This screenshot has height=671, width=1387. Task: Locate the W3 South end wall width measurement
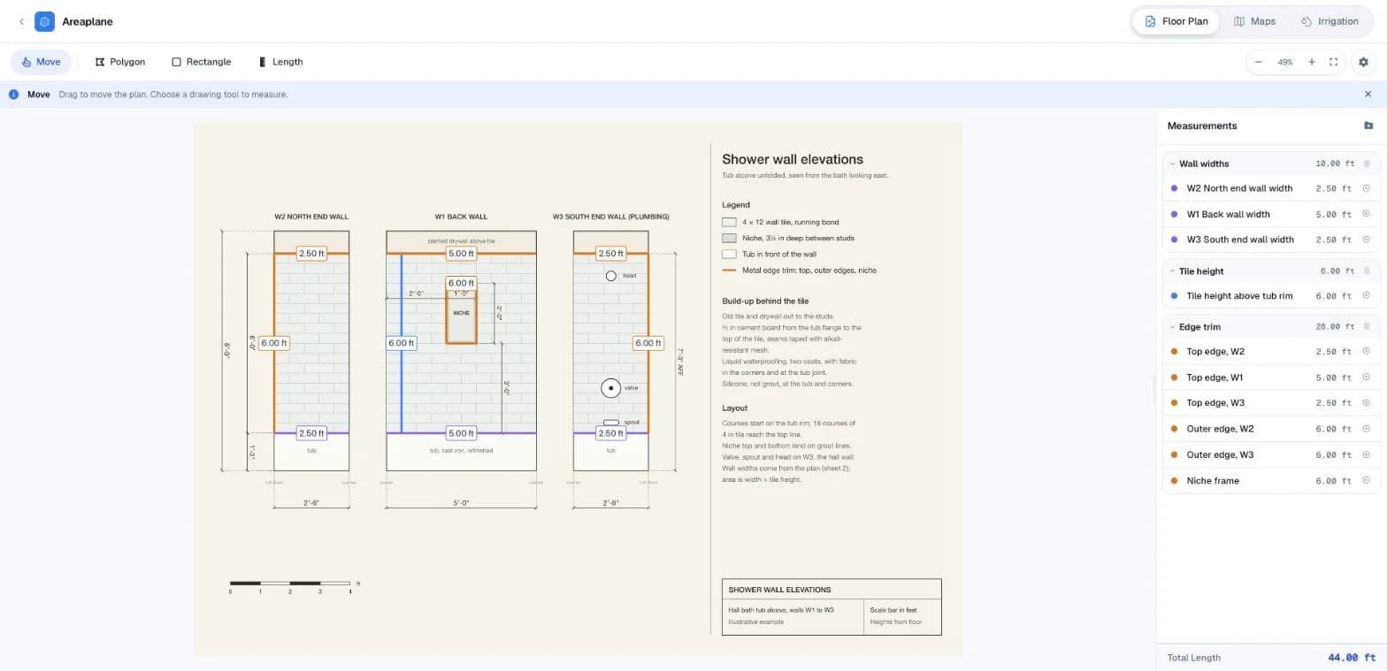click(x=1366, y=240)
